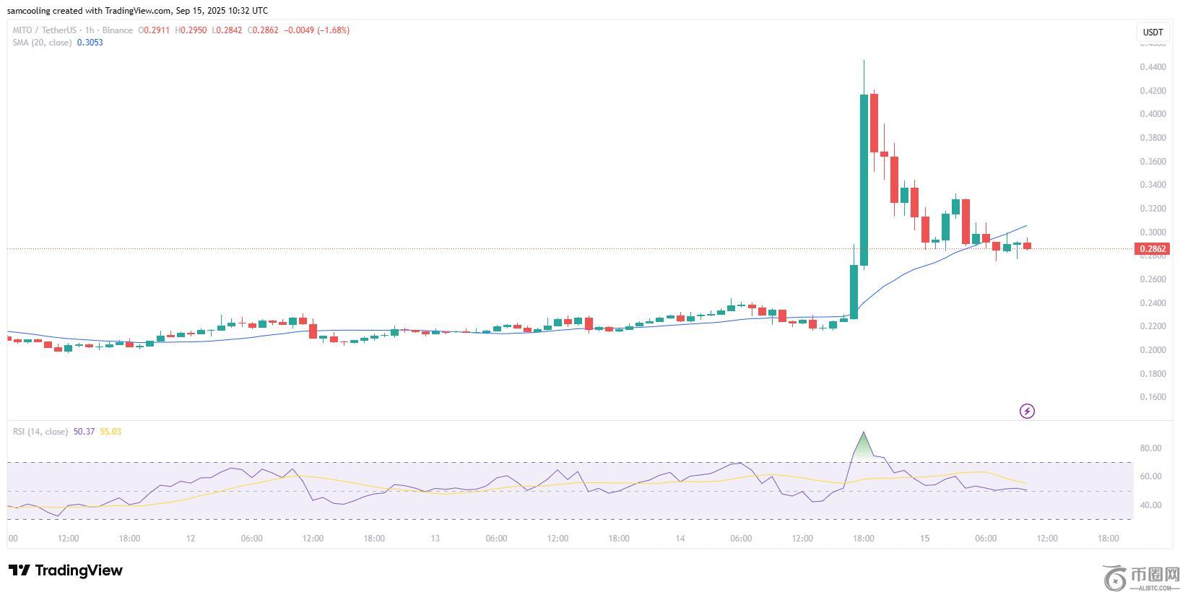Click the date label 13 on time axis
The image size is (1180, 592).
(x=435, y=539)
